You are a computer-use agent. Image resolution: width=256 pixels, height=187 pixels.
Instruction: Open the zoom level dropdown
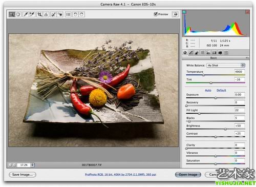pyautogui.click(x=32, y=165)
